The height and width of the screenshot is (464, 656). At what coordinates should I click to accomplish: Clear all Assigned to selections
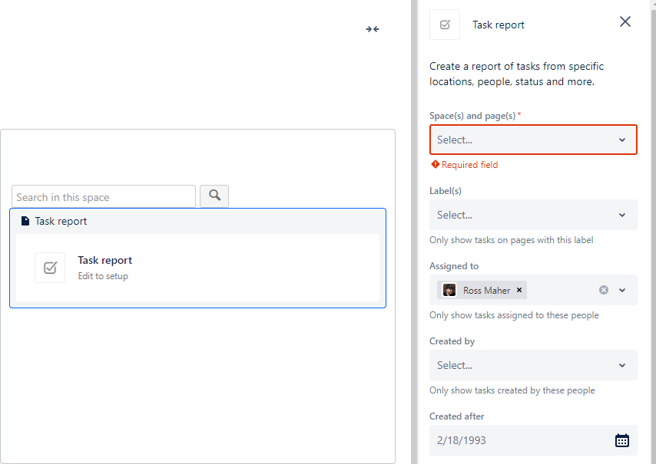coord(603,290)
